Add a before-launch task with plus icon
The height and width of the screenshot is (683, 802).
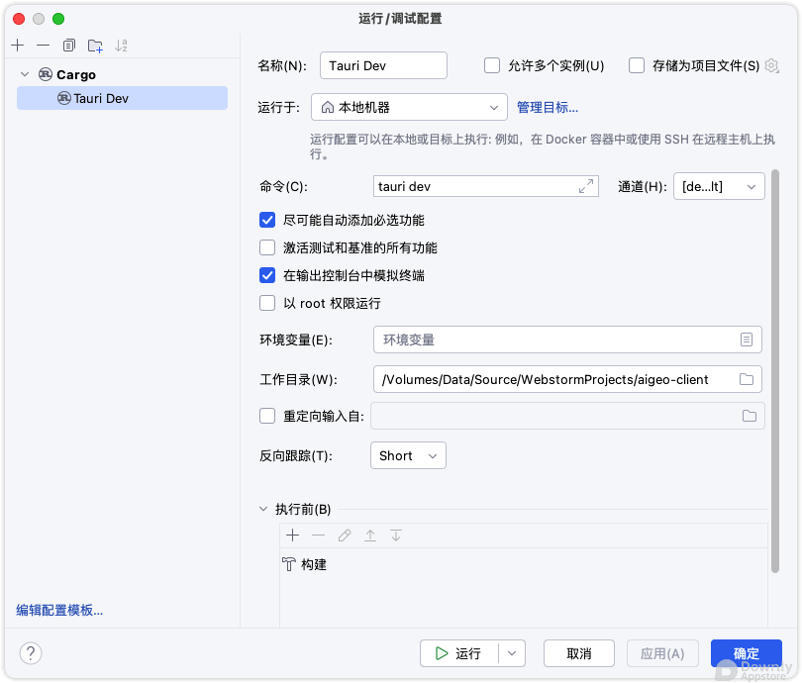coord(292,536)
